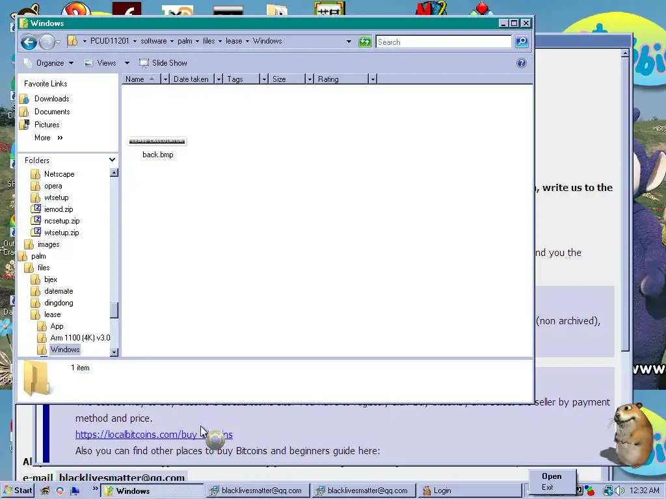Viewport: 666px width, 499px height.
Task: Open Rating column filter dropdown
Action: coord(373,79)
